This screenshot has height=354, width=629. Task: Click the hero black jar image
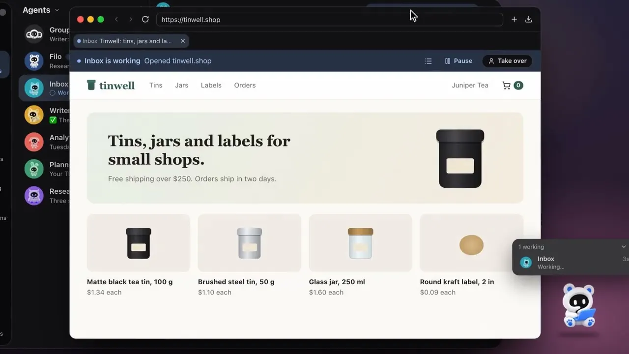pyautogui.click(x=460, y=158)
